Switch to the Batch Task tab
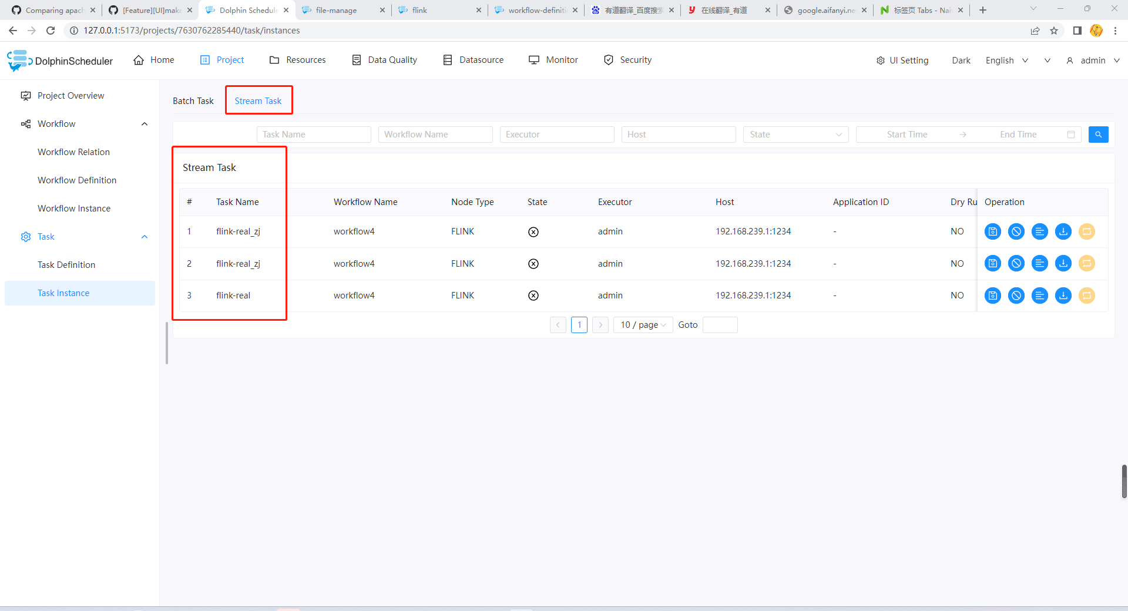This screenshot has width=1128, height=611. point(193,101)
